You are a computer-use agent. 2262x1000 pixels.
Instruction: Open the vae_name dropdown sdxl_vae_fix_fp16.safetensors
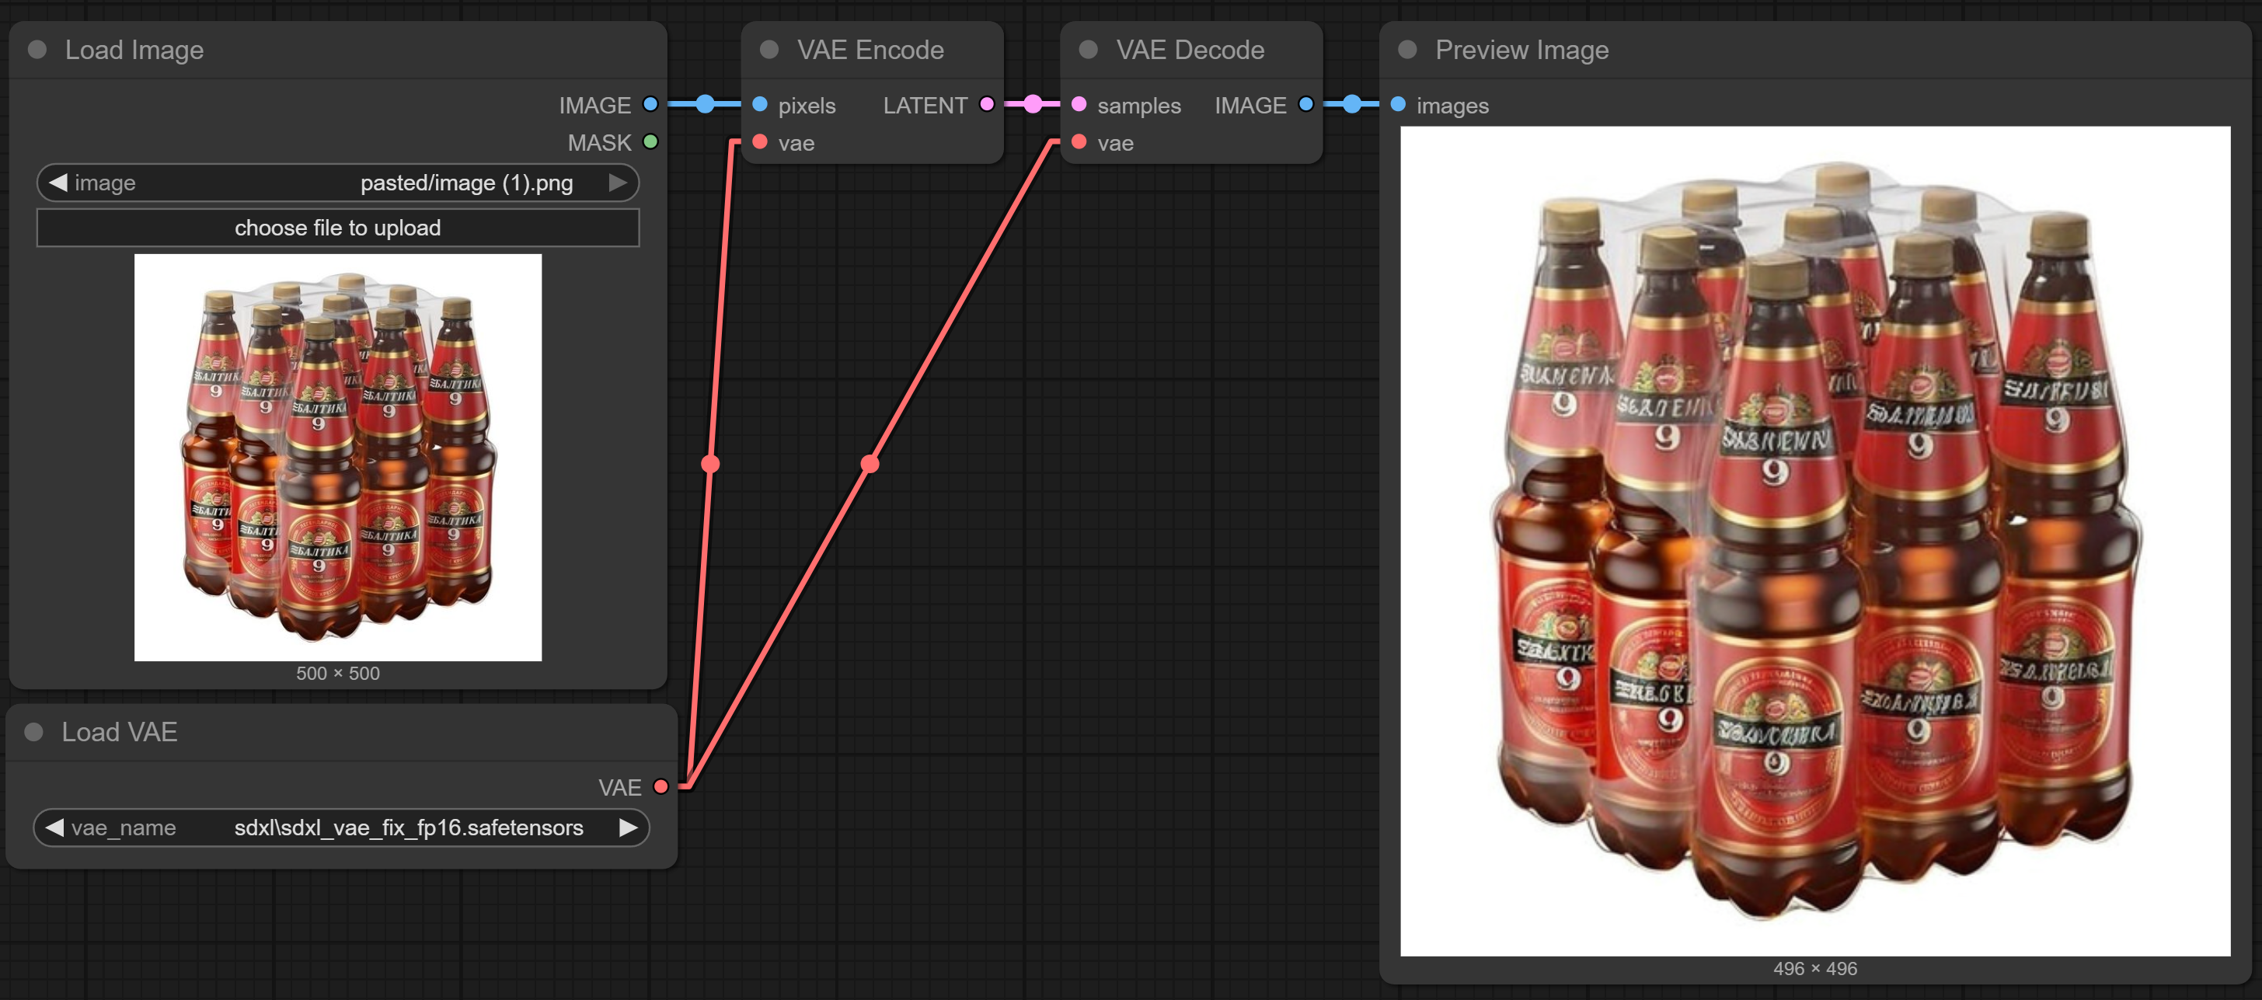coord(340,827)
